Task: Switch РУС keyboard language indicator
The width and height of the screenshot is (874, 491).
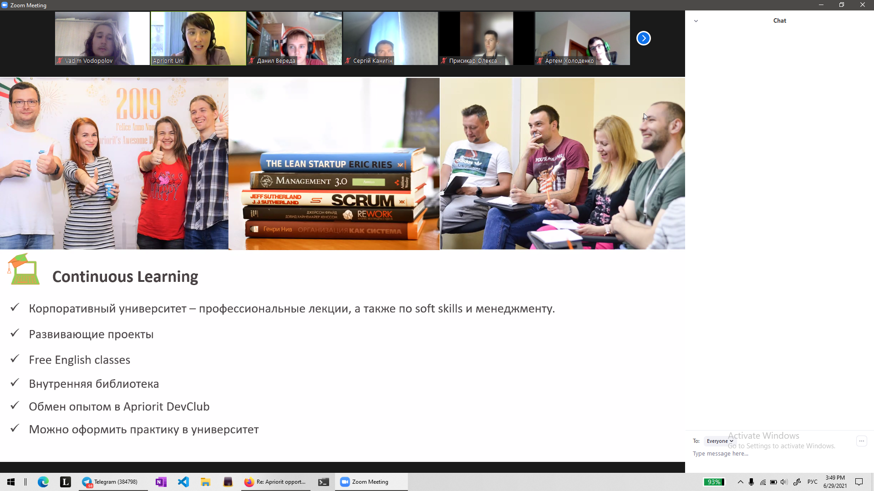Action: coord(813,482)
